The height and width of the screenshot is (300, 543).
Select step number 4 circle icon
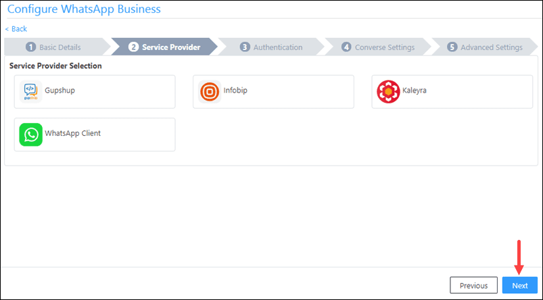(346, 47)
